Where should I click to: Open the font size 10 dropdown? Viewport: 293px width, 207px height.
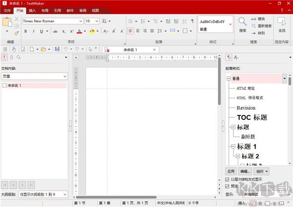pyautogui.click(x=97, y=21)
